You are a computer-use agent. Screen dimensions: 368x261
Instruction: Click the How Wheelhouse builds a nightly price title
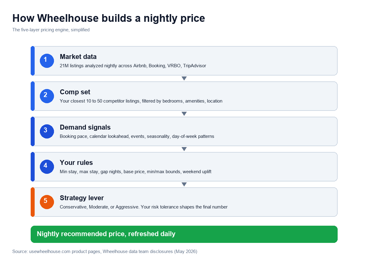pyautogui.click(x=109, y=18)
